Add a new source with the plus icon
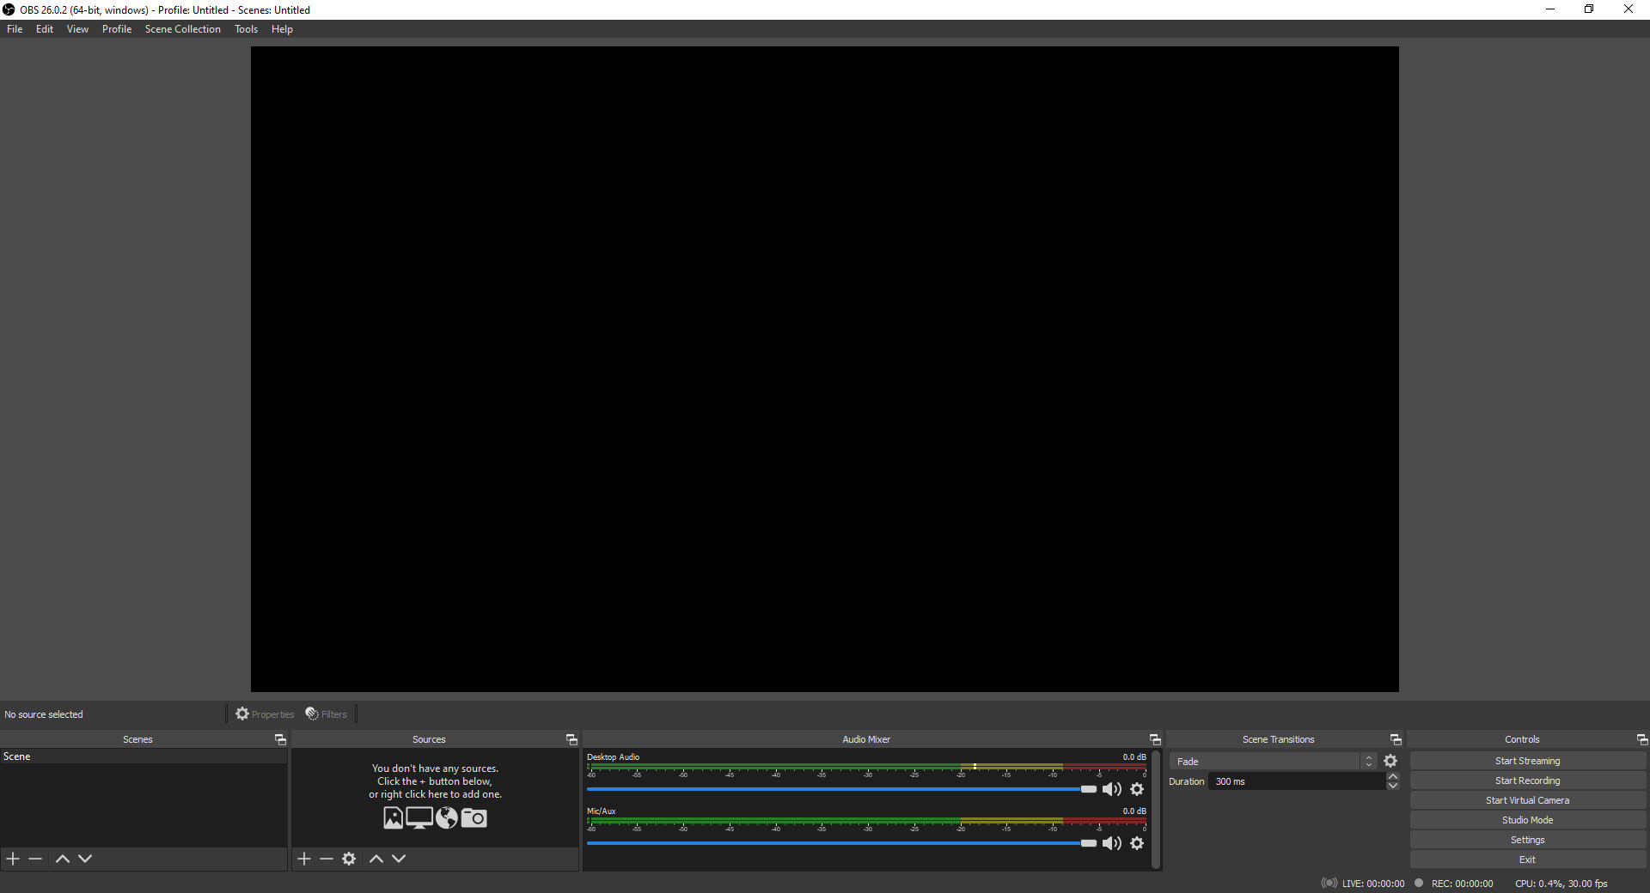The width and height of the screenshot is (1650, 893). coord(304,859)
